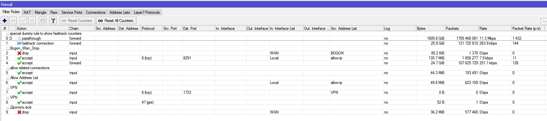Select the fasttrack connection rule icon
The width and height of the screenshot is (547, 121).
click(19, 43)
